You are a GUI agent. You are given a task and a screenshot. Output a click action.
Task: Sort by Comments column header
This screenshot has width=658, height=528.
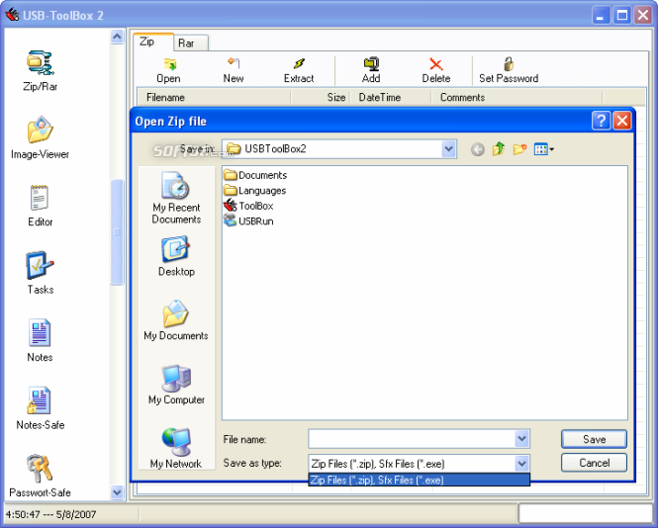517,97
